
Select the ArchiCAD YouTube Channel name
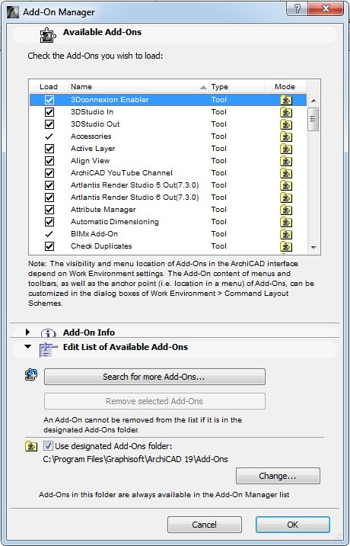122,172
